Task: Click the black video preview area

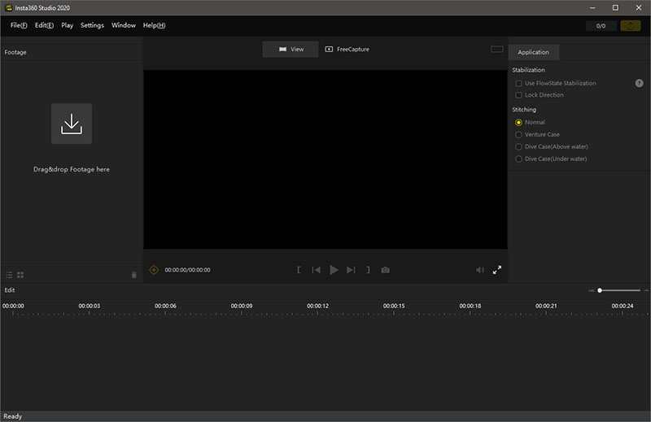Action: coord(325,159)
